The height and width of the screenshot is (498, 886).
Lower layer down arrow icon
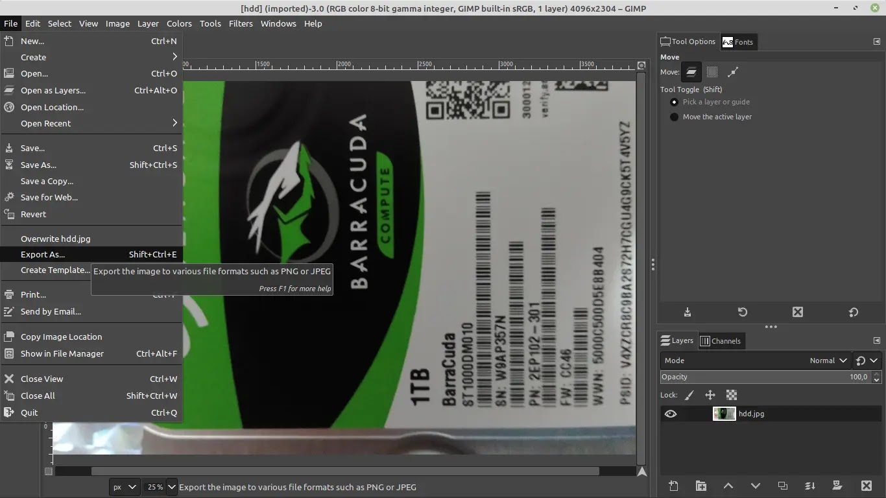pyautogui.click(x=756, y=486)
